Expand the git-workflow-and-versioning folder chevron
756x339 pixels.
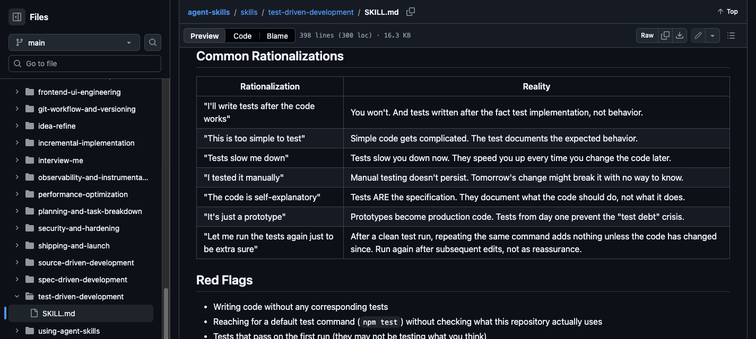(x=17, y=109)
